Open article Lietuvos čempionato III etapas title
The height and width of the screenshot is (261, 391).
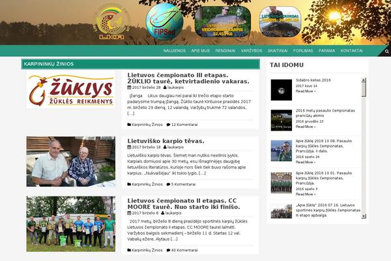pos(188,78)
